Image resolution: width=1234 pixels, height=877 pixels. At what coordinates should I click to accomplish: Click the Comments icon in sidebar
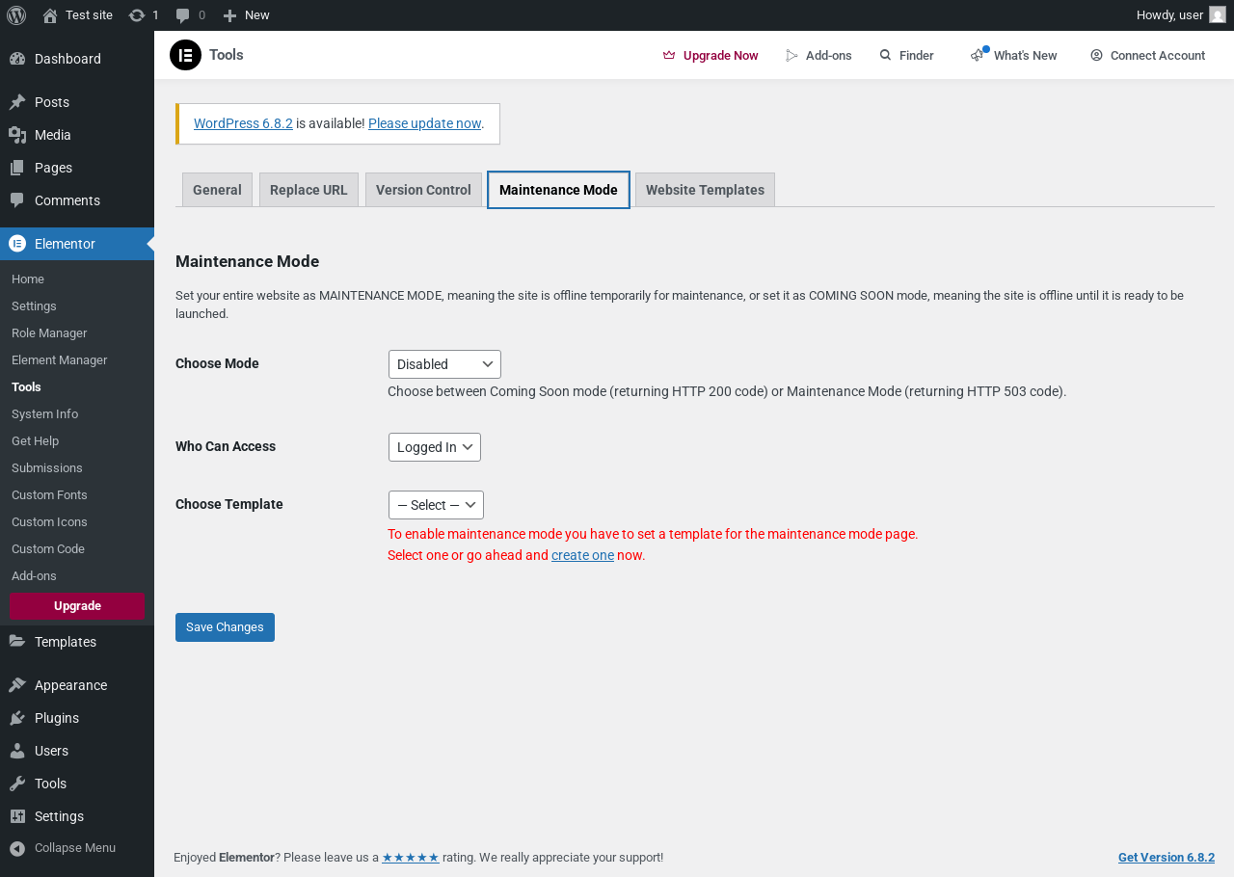[x=17, y=200]
